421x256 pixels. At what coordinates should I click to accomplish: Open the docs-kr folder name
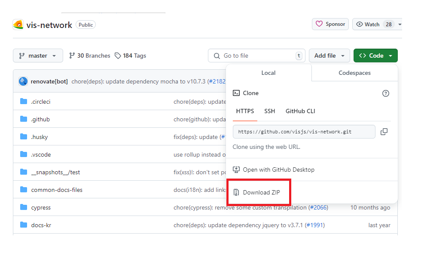click(41, 225)
